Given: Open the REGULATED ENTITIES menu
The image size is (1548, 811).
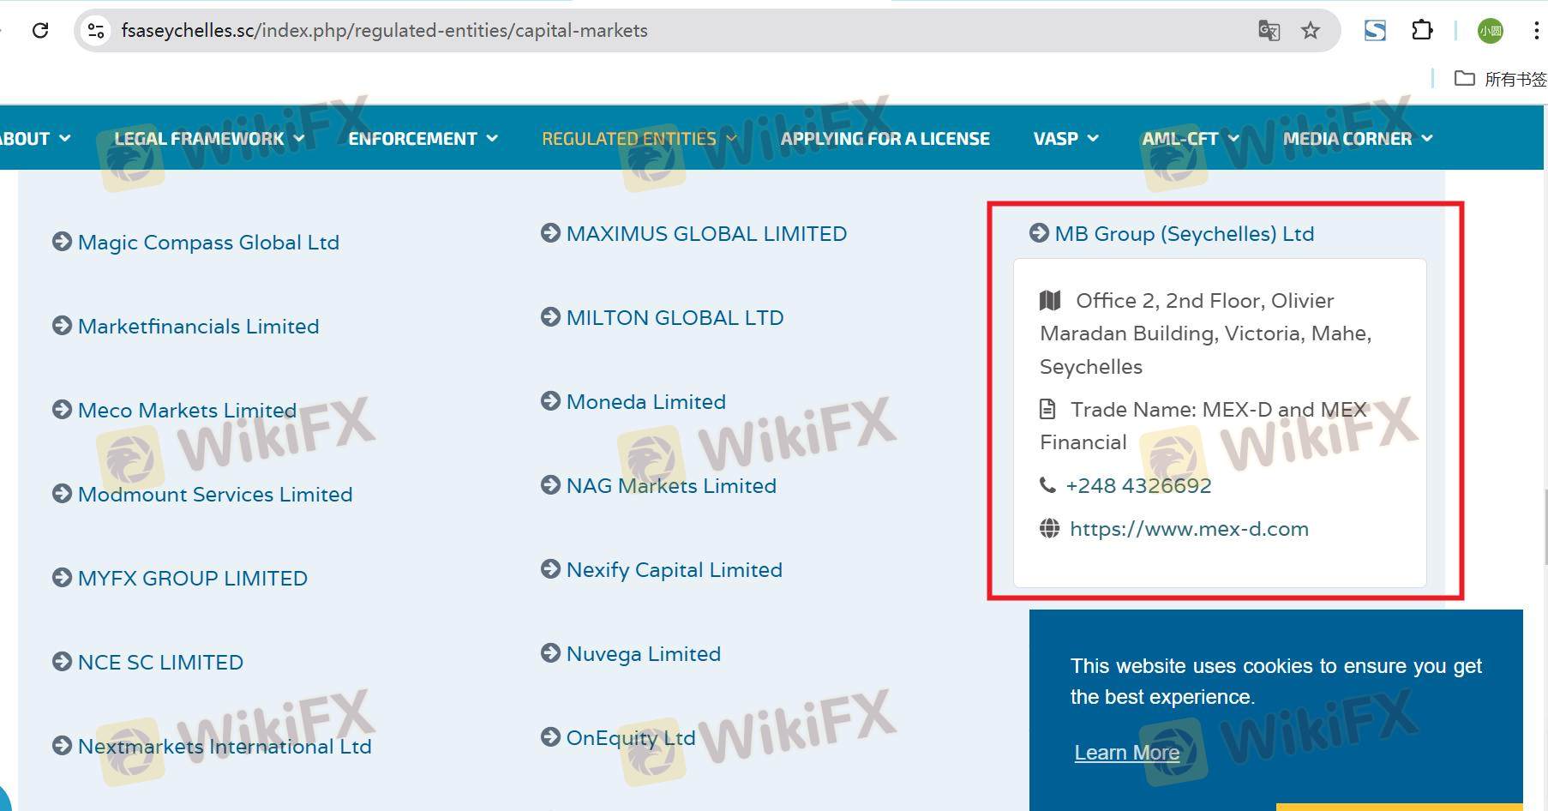Looking at the screenshot, I should click(629, 138).
